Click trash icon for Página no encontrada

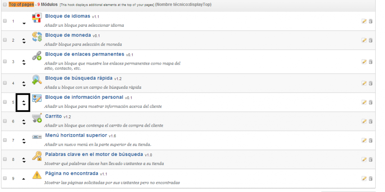(370, 178)
